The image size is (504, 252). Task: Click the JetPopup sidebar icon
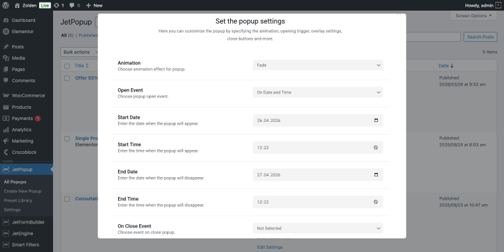pos(6,169)
